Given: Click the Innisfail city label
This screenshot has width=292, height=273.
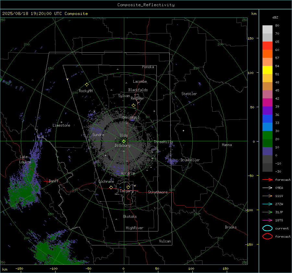Looking at the screenshot, I should (x=131, y=118).
